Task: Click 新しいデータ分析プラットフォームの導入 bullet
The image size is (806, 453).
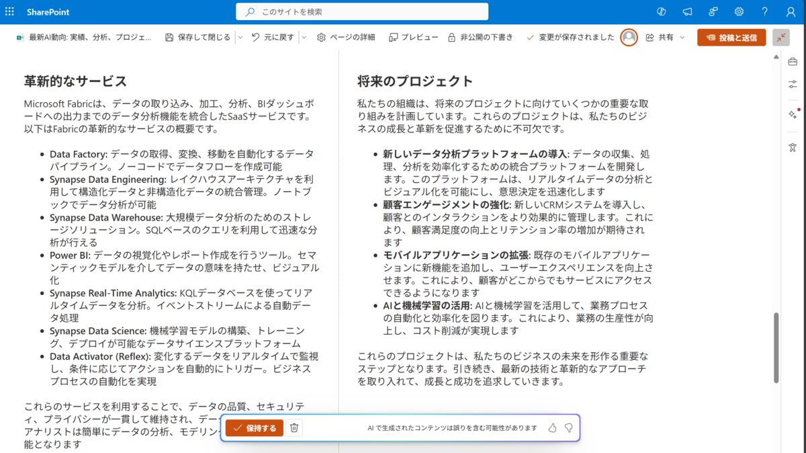Action: pyautogui.click(x=476, y=154)
